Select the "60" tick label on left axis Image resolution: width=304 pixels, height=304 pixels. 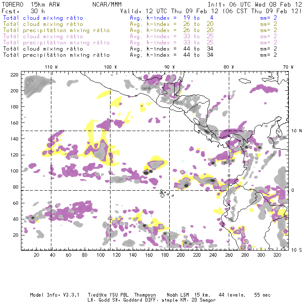pyautogui.click(x=16, y=203)
